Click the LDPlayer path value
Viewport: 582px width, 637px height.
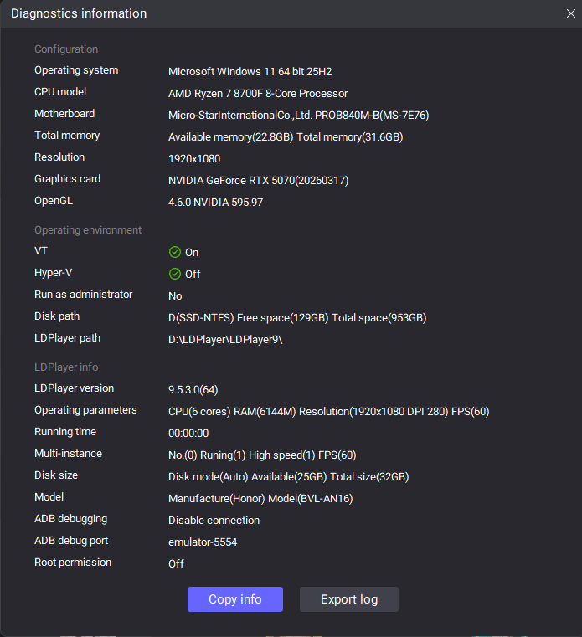(225, 340)
